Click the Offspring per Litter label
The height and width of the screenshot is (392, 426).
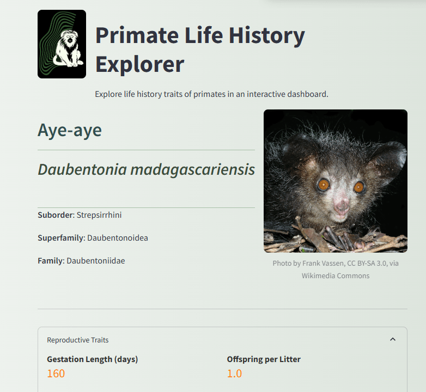click(264, 359)
